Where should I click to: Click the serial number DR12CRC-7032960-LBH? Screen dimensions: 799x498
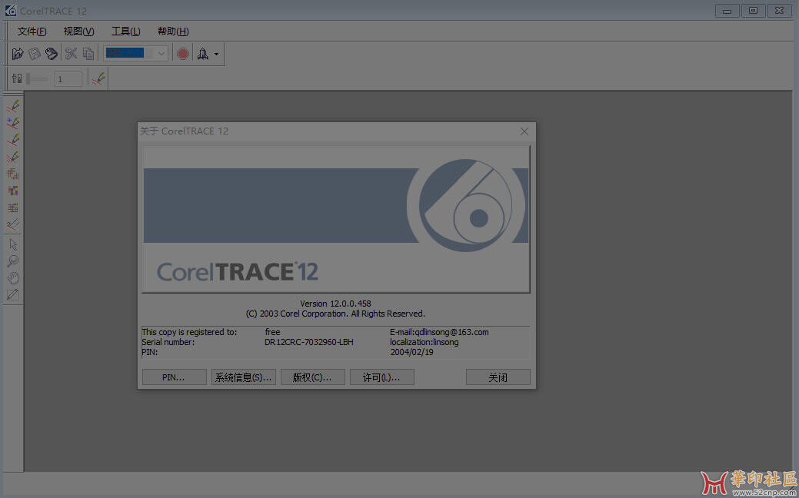tap(309, 342)
